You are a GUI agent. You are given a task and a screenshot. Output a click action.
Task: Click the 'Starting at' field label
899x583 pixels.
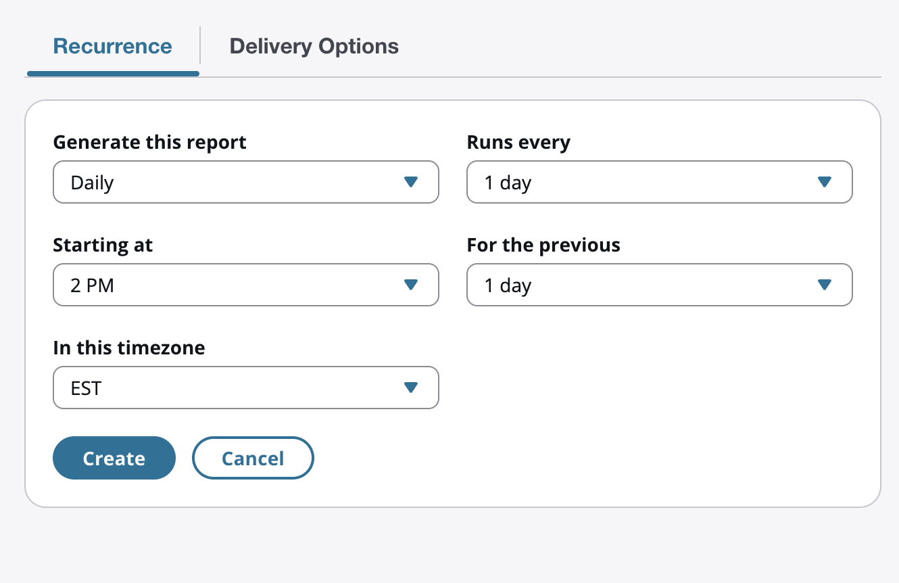click(103, 245)
